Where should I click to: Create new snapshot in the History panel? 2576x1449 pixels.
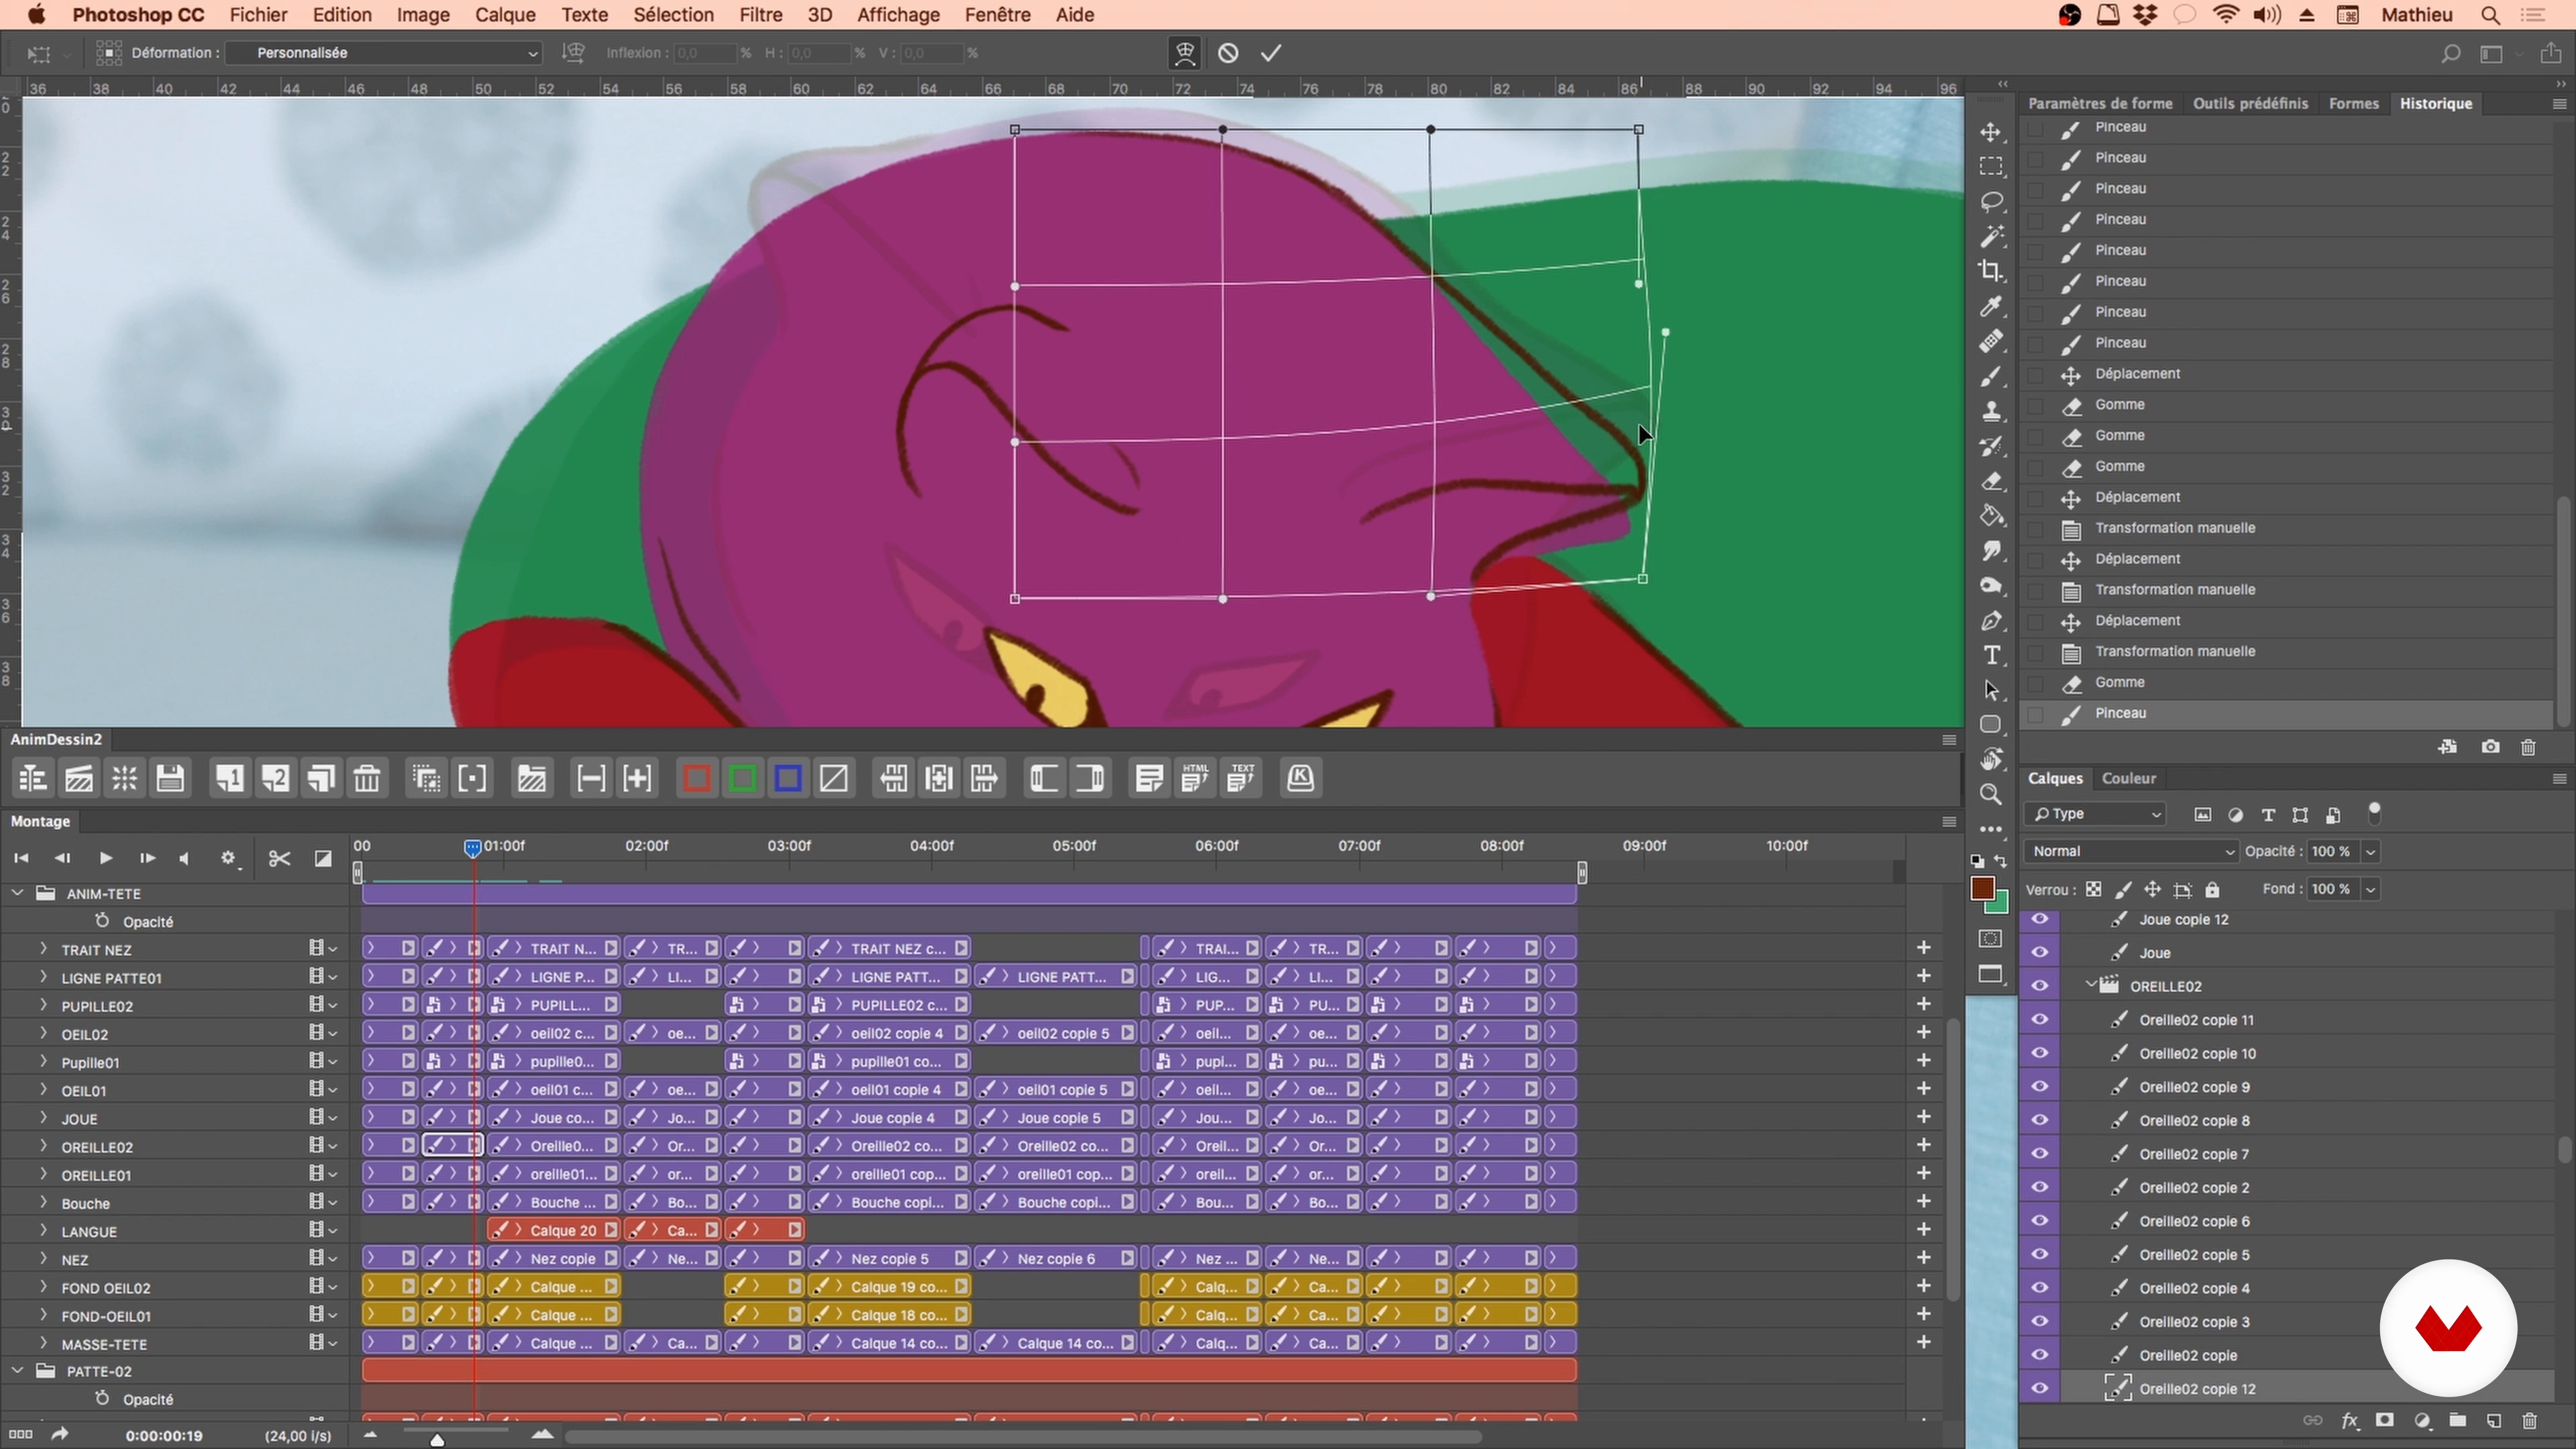pos(2490,747)
